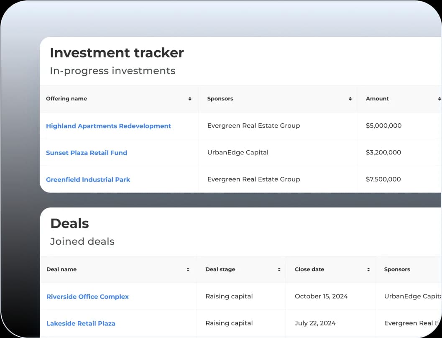Sort Investment tracker table by Sponsors arrows
Screen dimensions: 442x338
350,99
